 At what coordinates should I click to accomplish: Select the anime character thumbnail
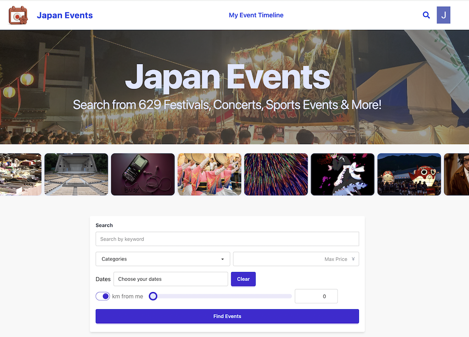[342, 175]
